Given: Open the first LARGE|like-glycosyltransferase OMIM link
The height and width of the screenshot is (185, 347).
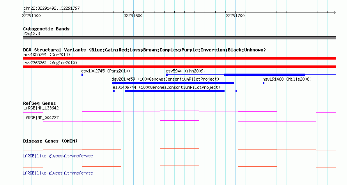Looking at the screenshot, I should click(x=58, y=156).
